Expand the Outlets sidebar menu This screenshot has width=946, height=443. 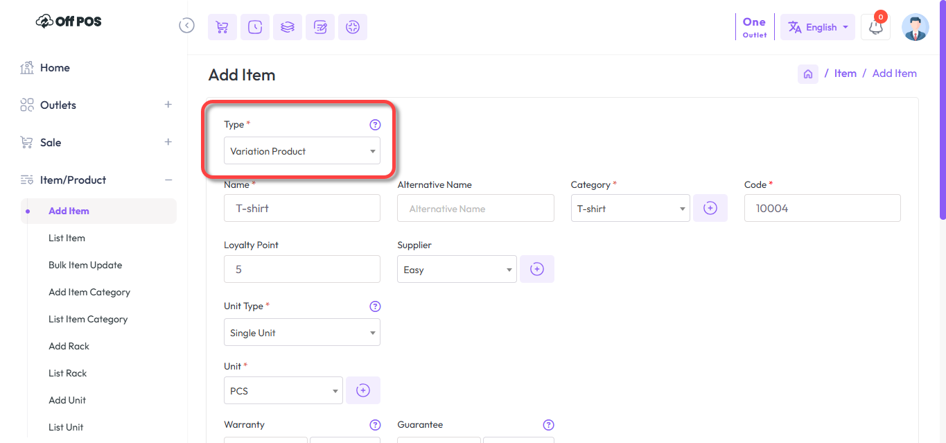(x=168, y=105)
